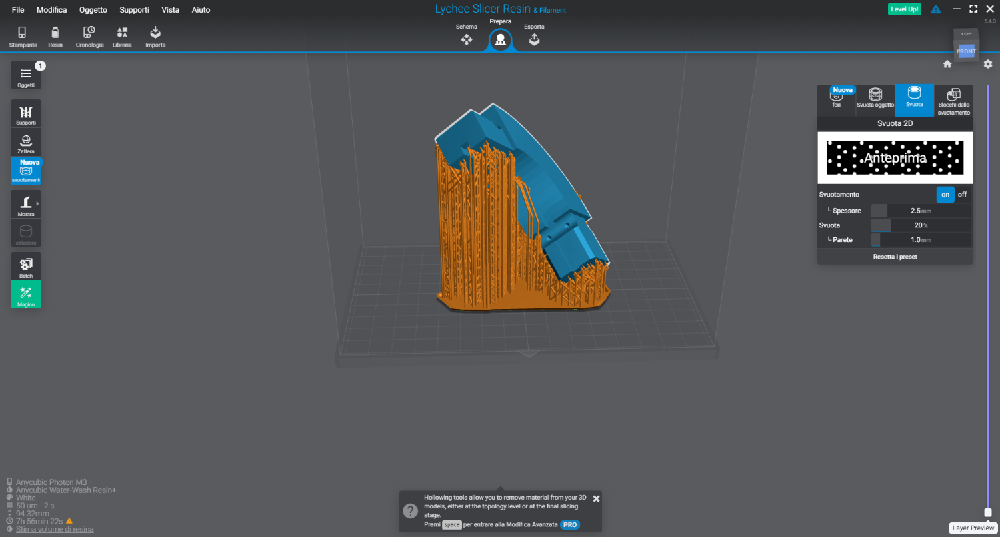Screen dimensions: 1000x537
Task: Open the Mostra display tool
Action: click(x=26, y=204)
